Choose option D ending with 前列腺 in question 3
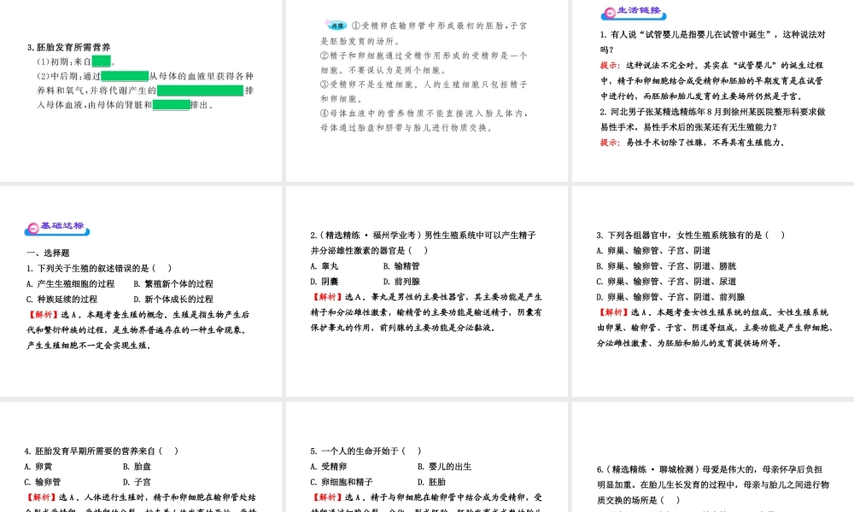 (x=670, y=297)
